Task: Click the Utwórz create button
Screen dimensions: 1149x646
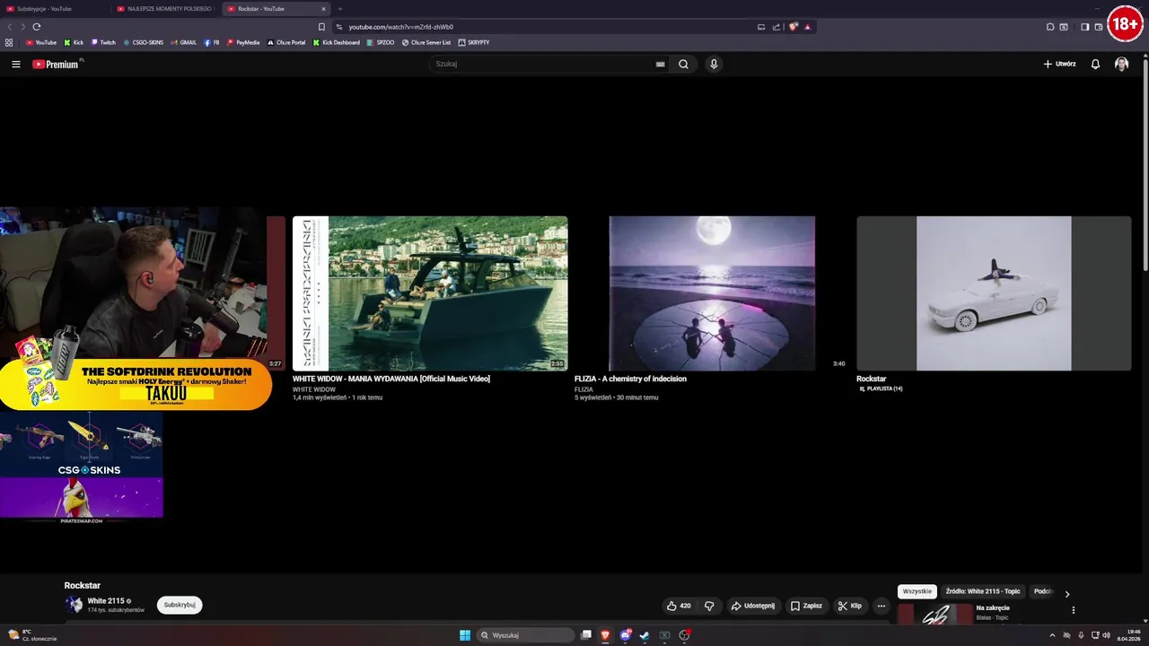Action: click(x=1059, y=65)
